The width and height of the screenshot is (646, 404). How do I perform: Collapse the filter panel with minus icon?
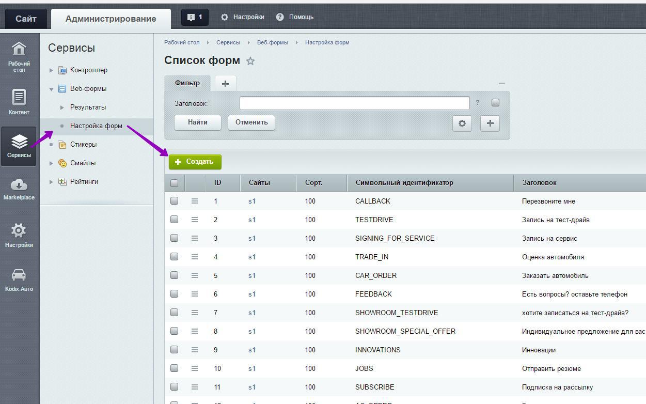point(501,83)
